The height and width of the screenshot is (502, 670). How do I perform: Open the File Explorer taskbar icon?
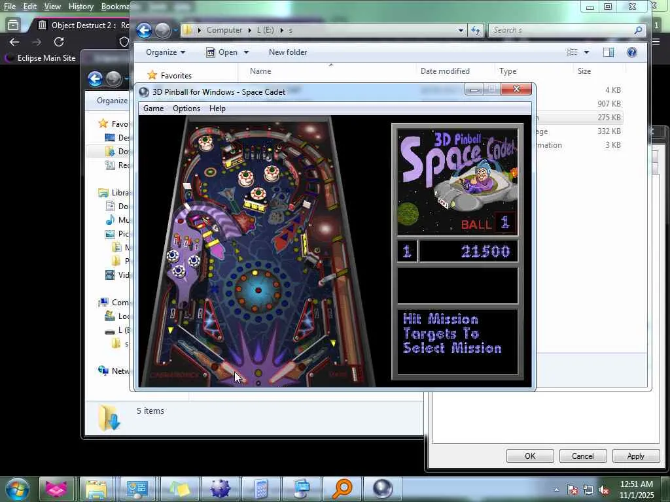pyautogui.click(x=96, y=489)
